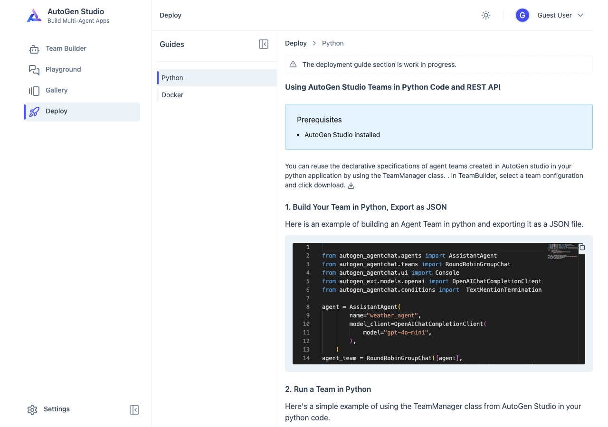Open Settings at the sidebar bottom
Viewport: 608px width, 427px height.
(49, 409)
